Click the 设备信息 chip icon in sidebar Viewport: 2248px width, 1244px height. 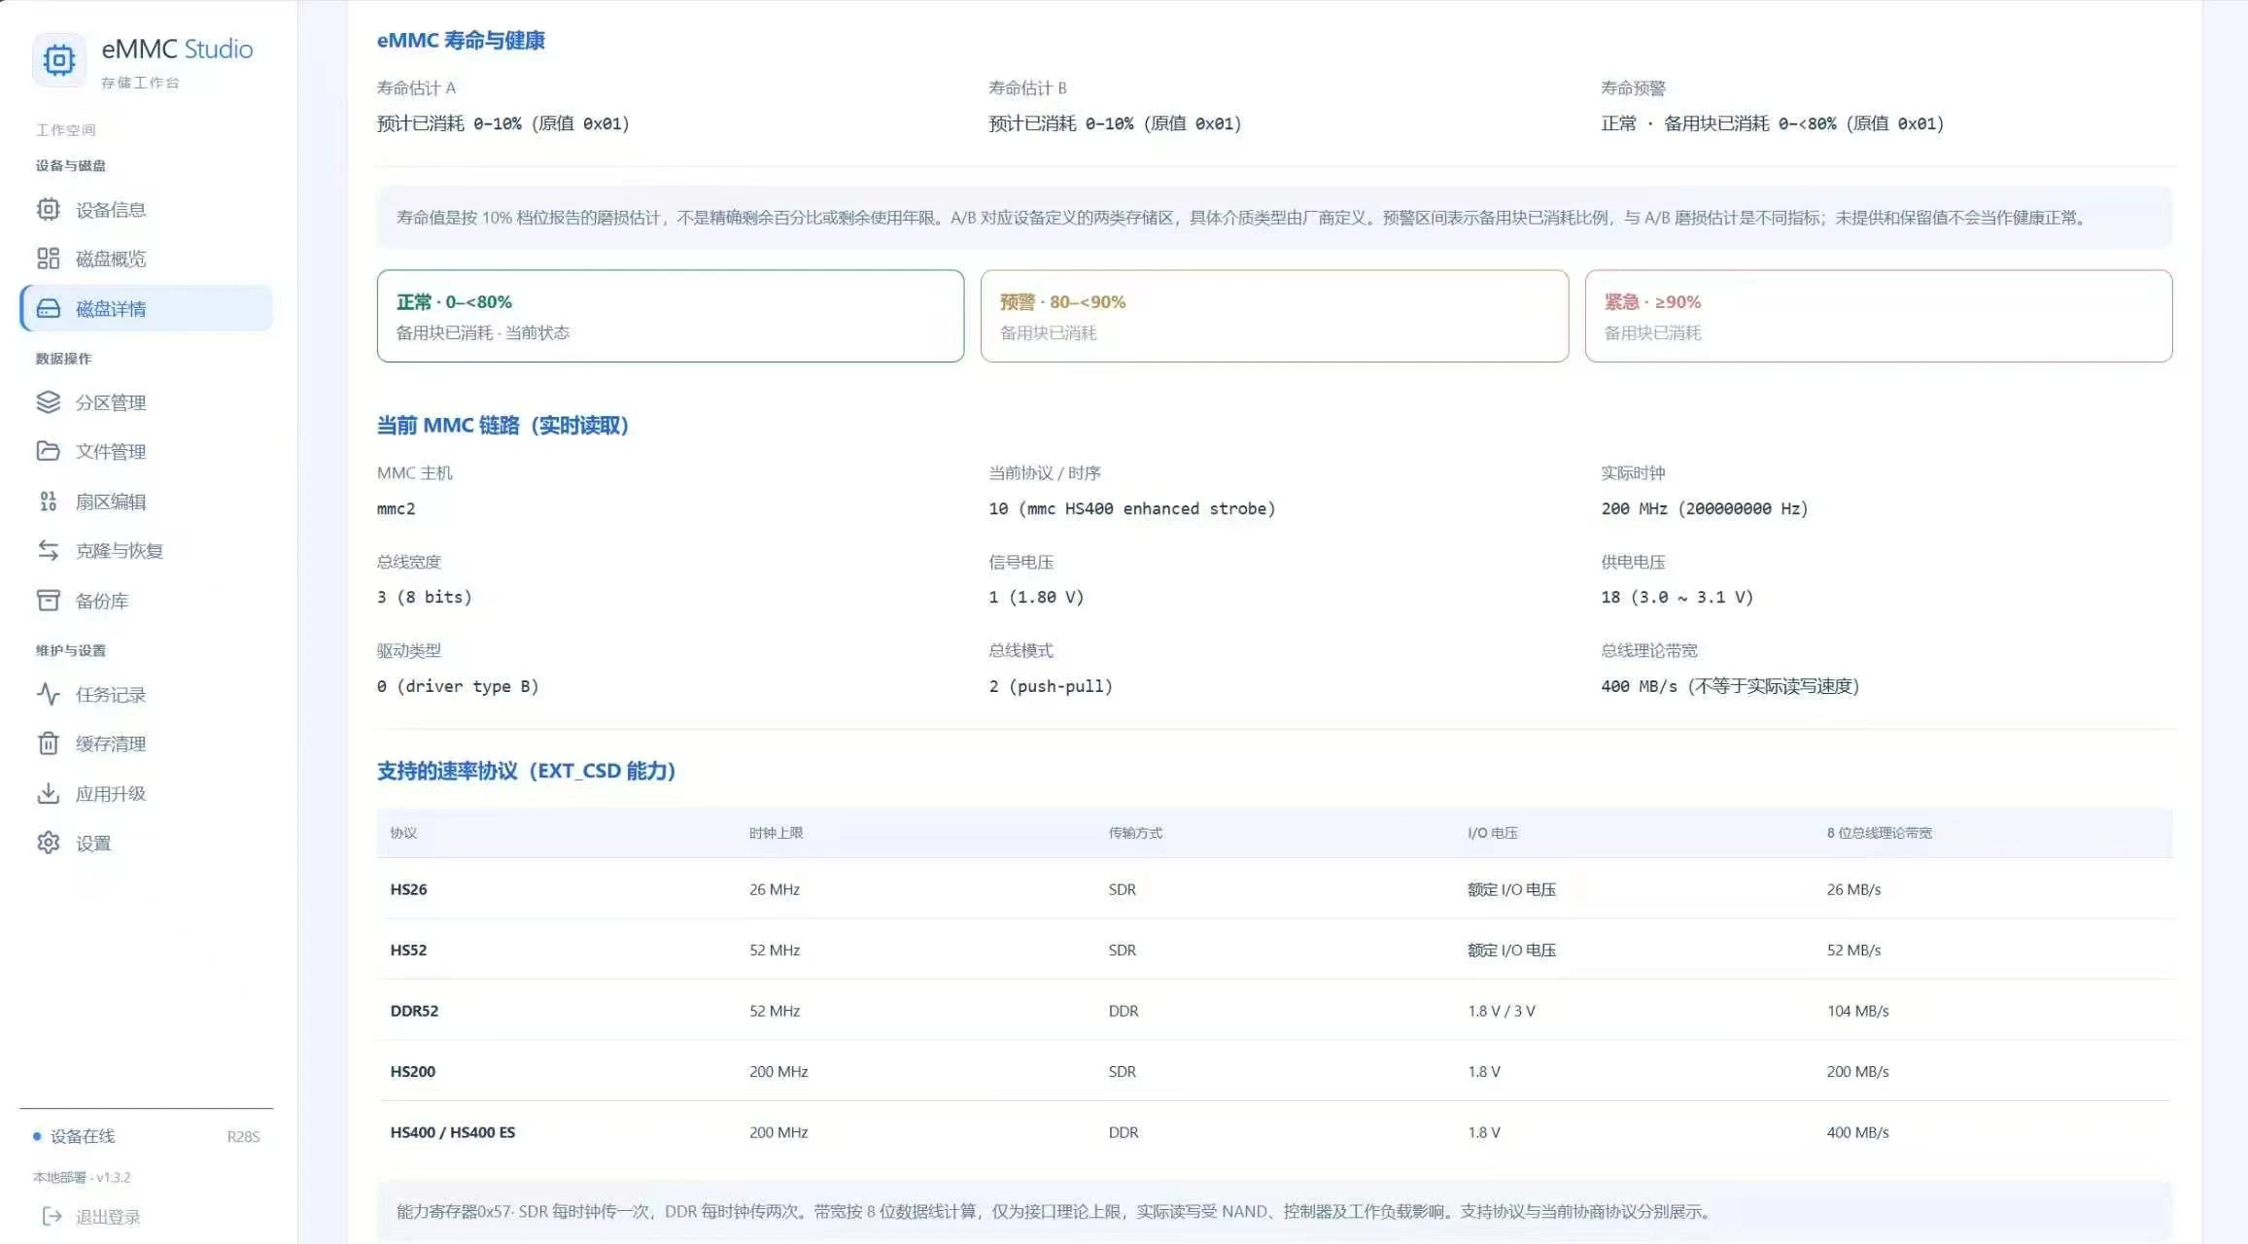pyautogui.click(x=48, y=209)
